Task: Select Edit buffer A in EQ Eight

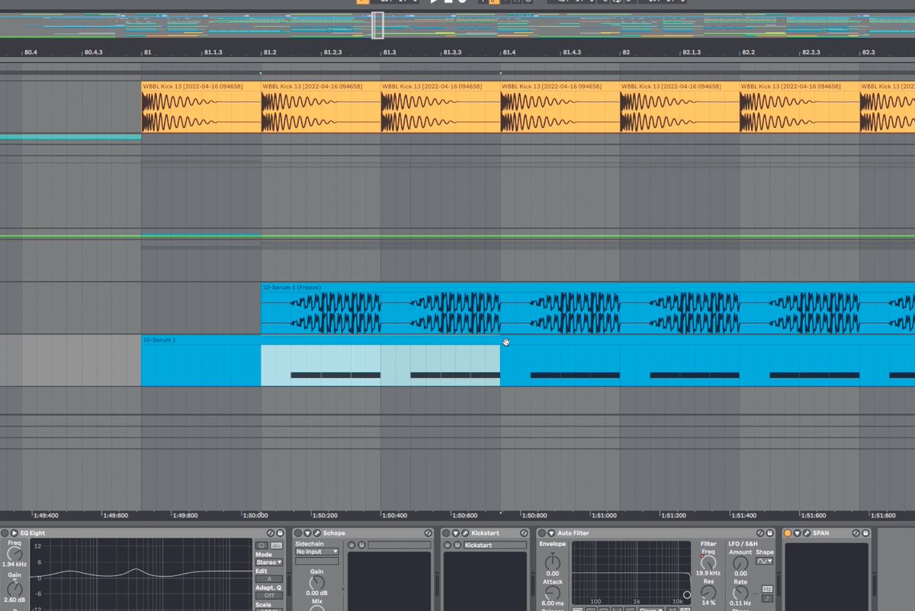Action: [x=268, y=577]
